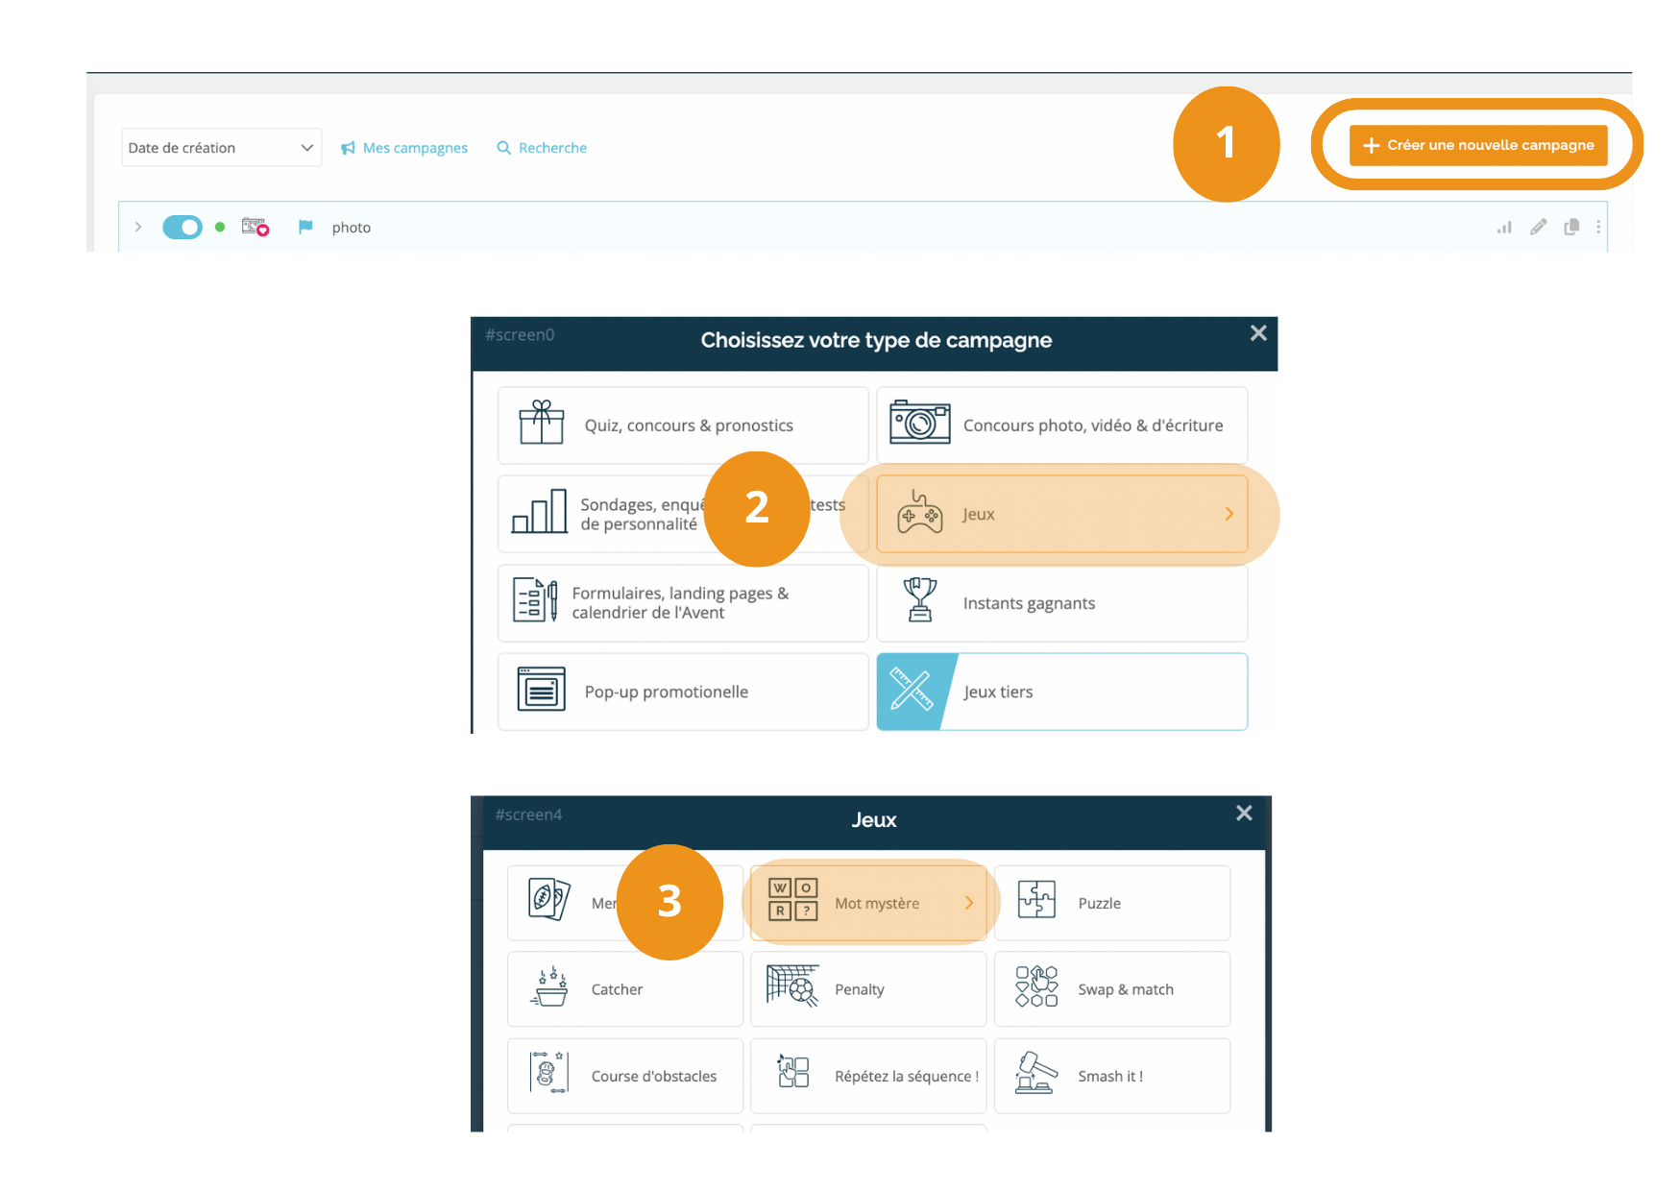Click the memory cards icon
Screen dimensions: 1679x1191
click(549, 900)
